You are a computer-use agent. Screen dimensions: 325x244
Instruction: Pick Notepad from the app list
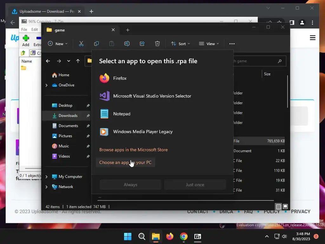pyautogui.click(x=162, y=114)
